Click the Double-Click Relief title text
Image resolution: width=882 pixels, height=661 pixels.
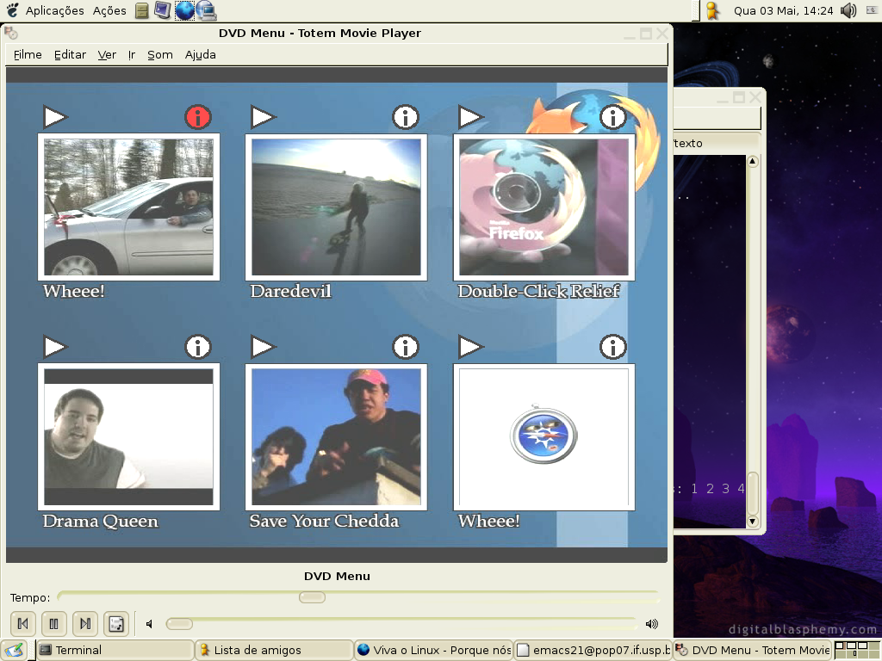point(539,291)
